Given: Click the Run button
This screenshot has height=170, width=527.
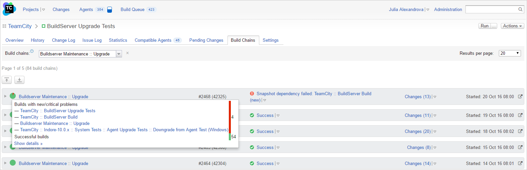Looking at the screenshot, I should pyautogui.click(x=484, y=26).
